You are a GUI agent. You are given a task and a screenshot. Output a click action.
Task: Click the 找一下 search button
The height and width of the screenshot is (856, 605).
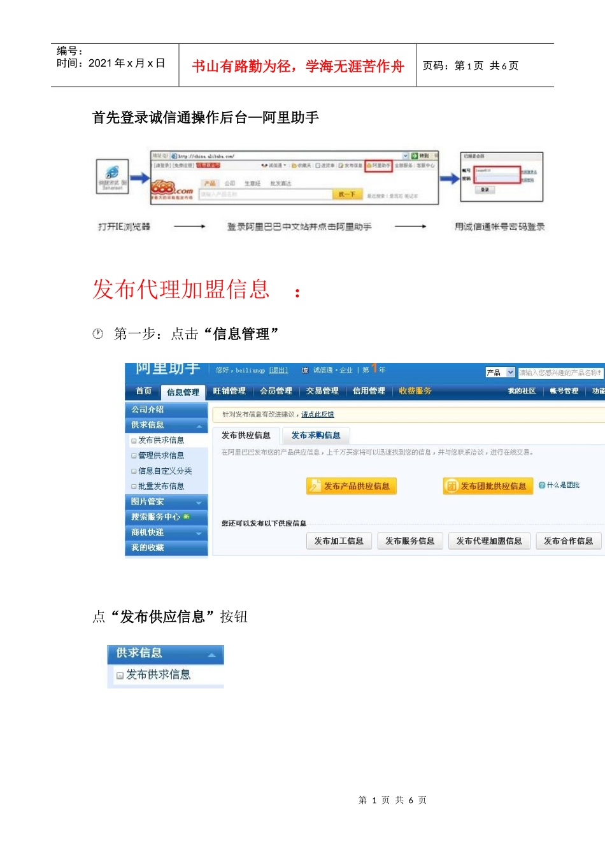[347, 194]
